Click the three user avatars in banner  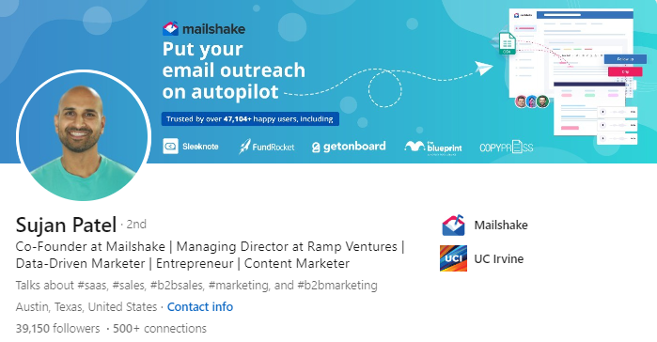click(532, 101)
